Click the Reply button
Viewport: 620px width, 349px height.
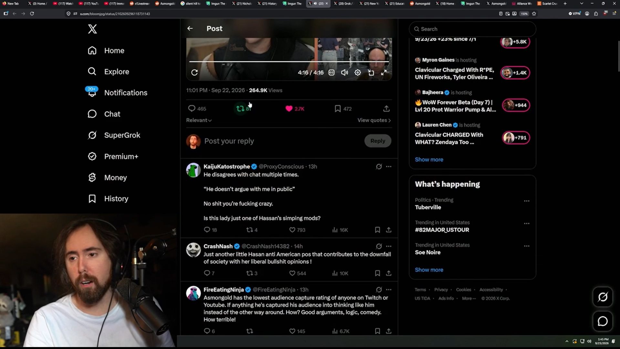click(378, 141)
